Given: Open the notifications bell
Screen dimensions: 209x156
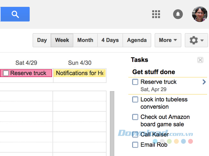Looking at the screenshot, I should click(178, 14).
